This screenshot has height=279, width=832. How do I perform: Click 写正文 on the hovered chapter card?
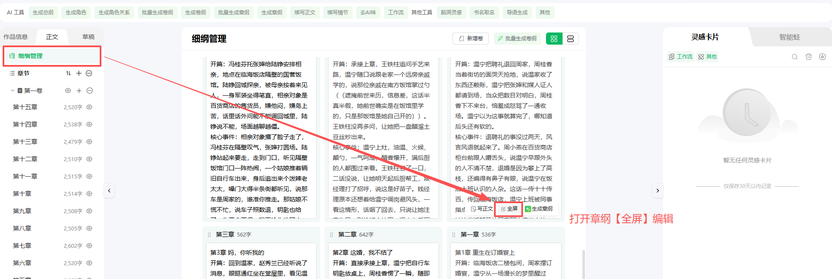(482, 209)
